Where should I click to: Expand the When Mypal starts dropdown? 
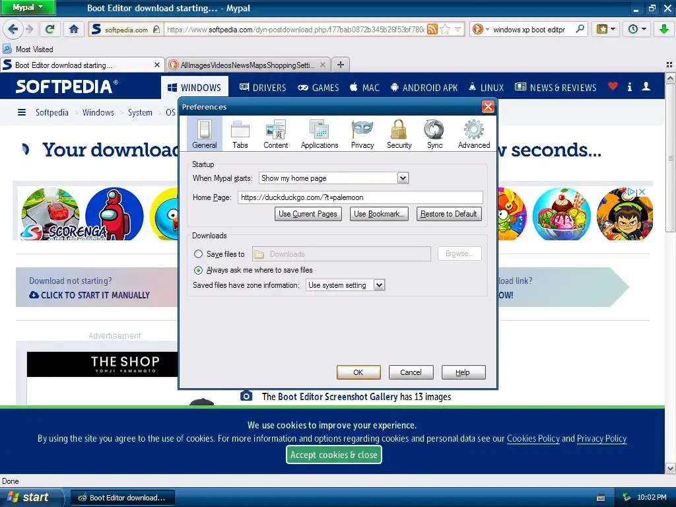point(403,178)
